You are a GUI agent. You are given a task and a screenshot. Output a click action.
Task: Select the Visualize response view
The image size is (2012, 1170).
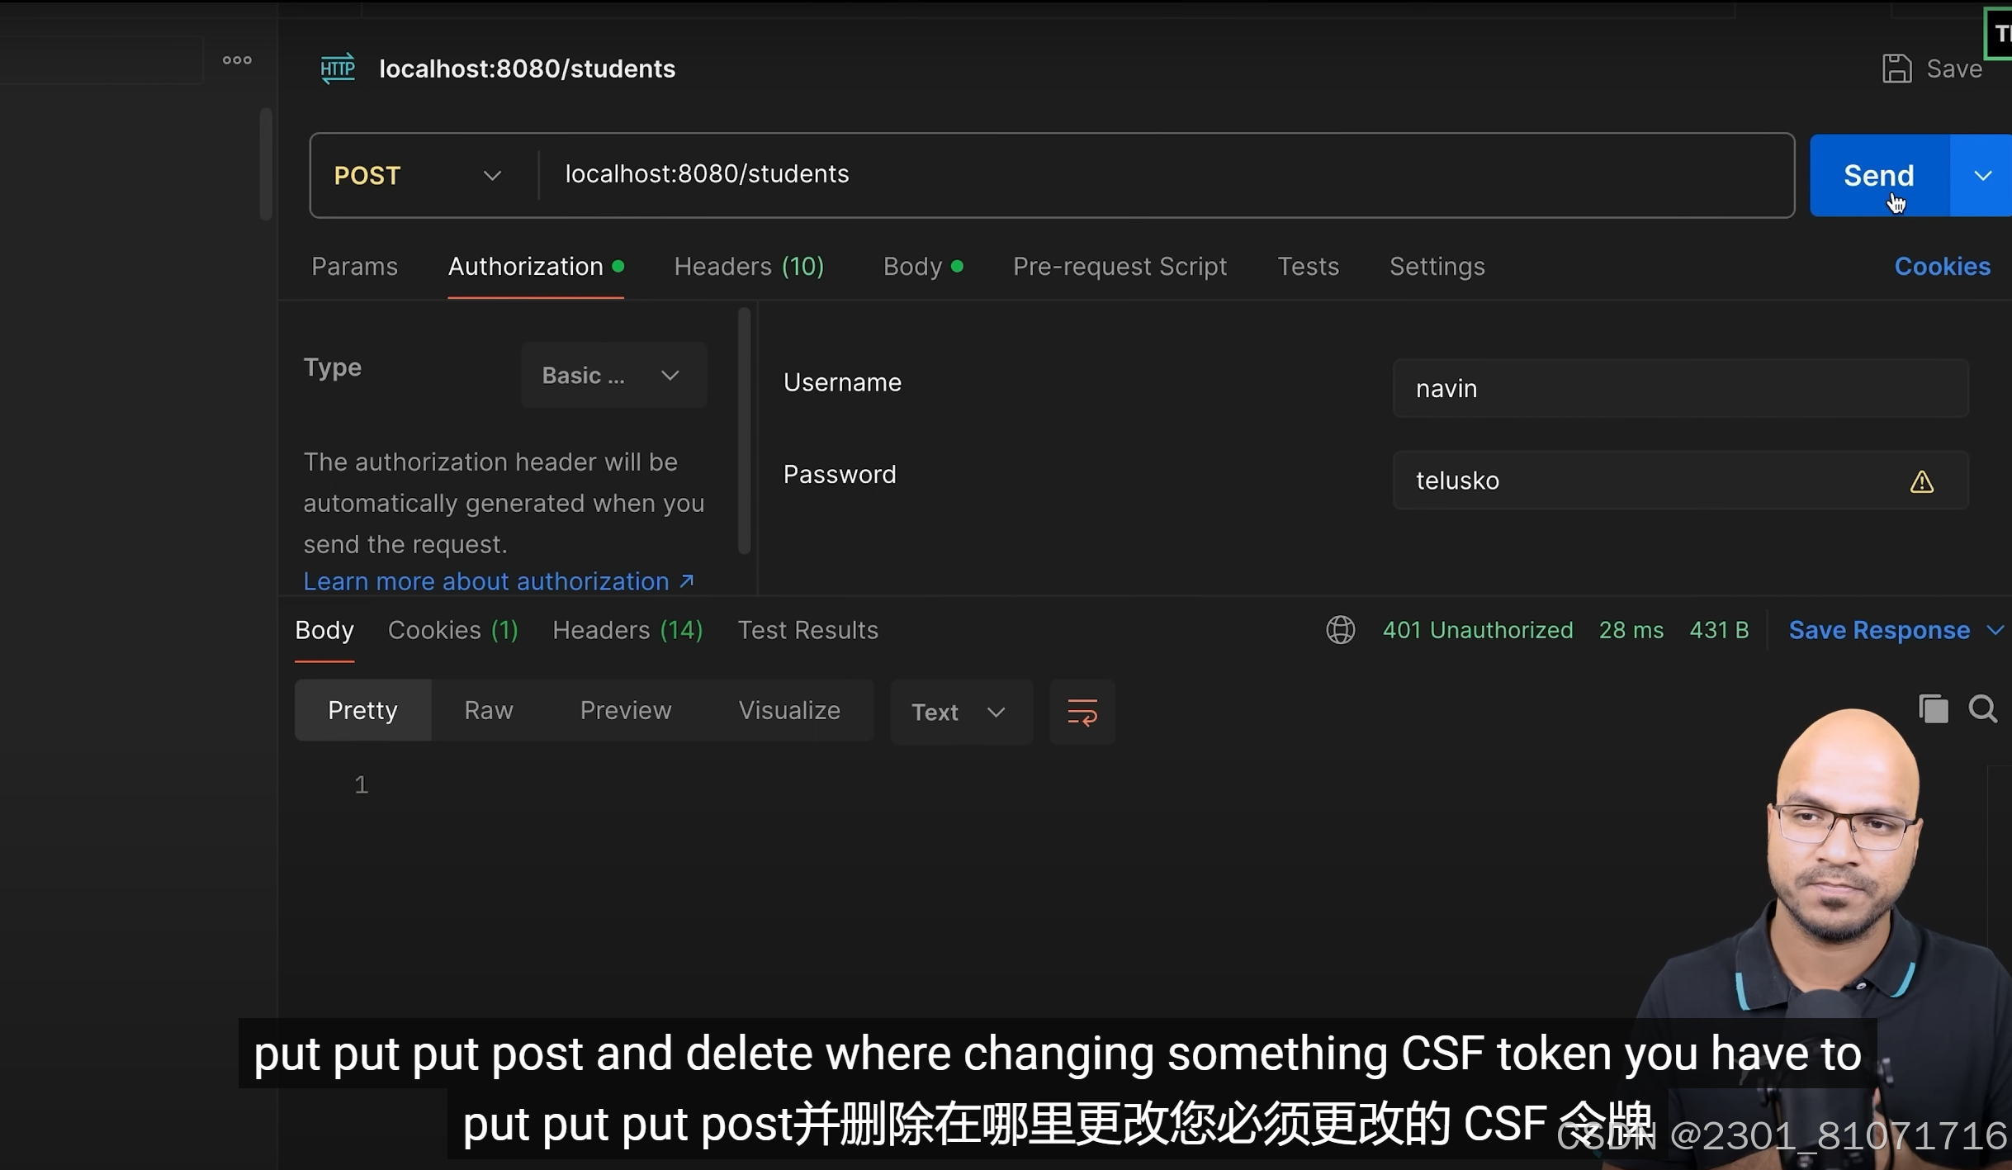pyautogui.click(x=788, y=710)
